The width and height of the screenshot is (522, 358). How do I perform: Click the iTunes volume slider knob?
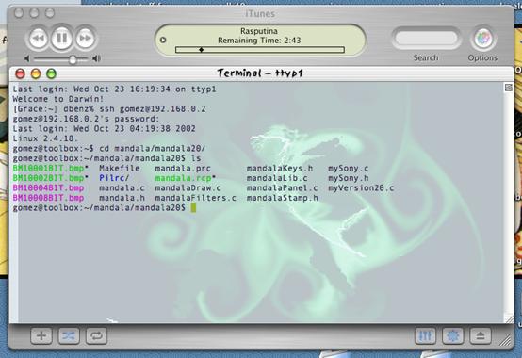[73, 59]
